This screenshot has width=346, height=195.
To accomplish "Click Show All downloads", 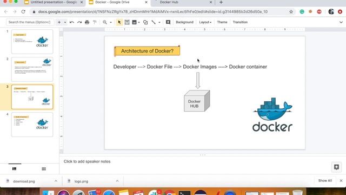I will click(x=325, y=180).
